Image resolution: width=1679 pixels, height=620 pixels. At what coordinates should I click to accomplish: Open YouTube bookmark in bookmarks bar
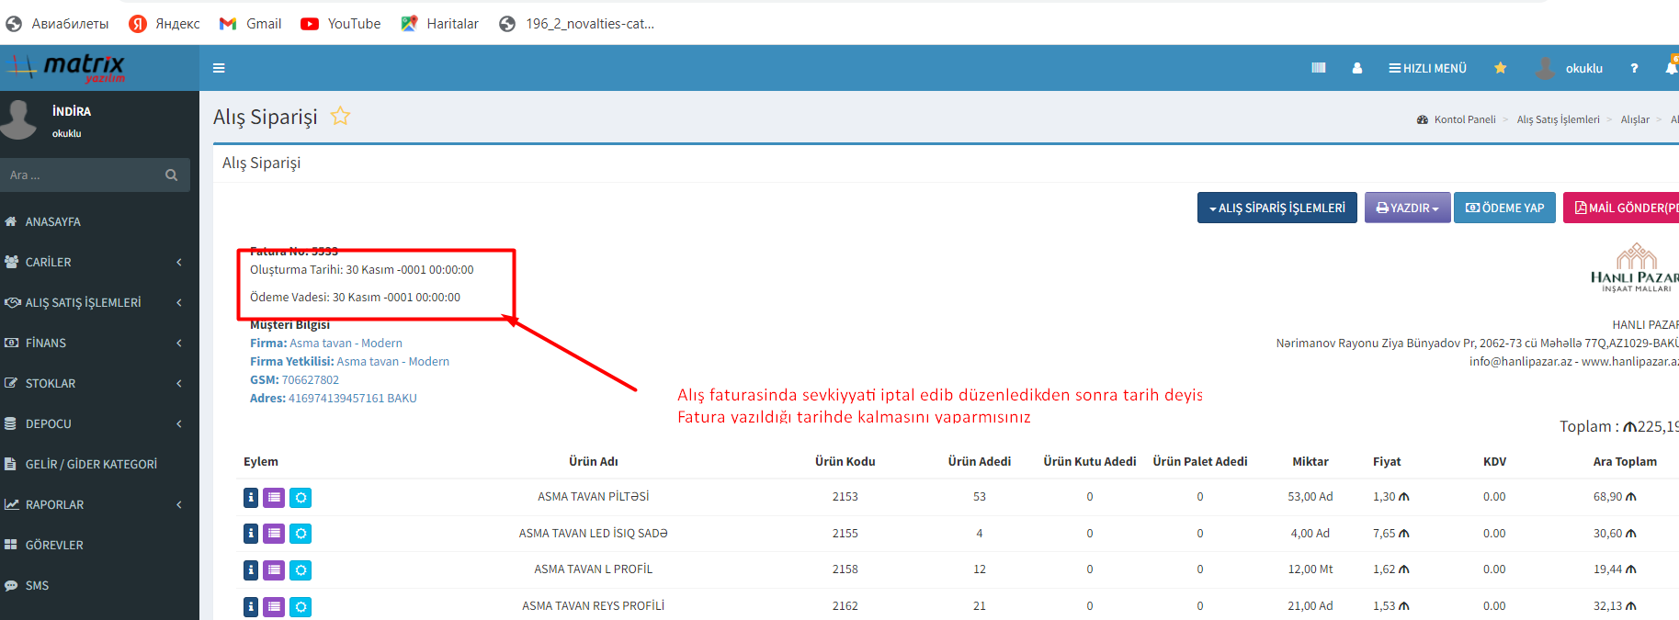[x=353, y=24]
